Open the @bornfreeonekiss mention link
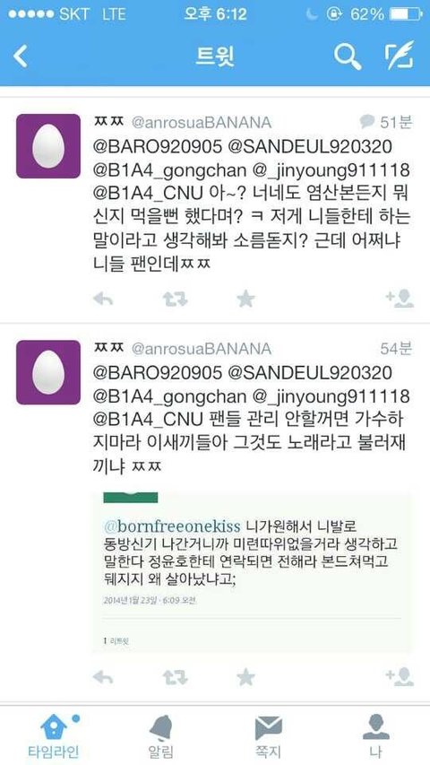430x765 pixels. (172, 527)
